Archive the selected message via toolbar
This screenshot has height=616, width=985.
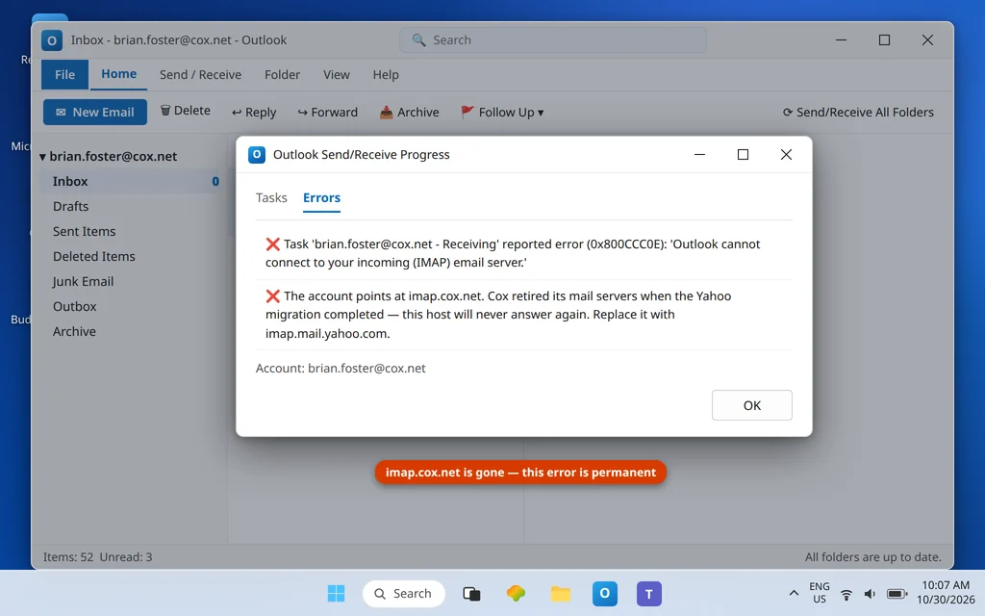pos(409,112)
